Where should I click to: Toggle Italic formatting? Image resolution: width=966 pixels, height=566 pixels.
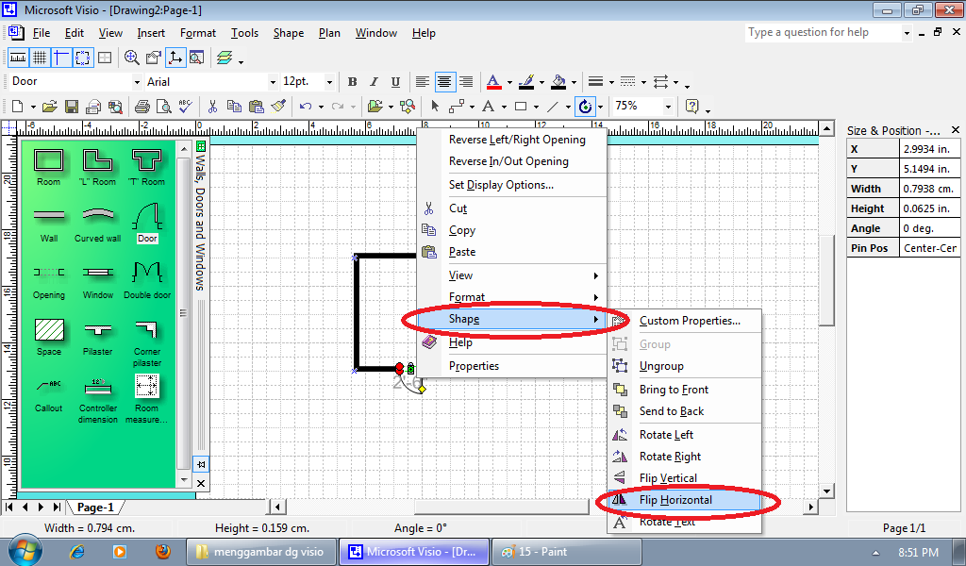[374, 82]
